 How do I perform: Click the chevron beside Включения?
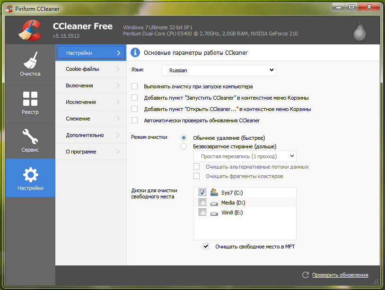click(118, 85)
